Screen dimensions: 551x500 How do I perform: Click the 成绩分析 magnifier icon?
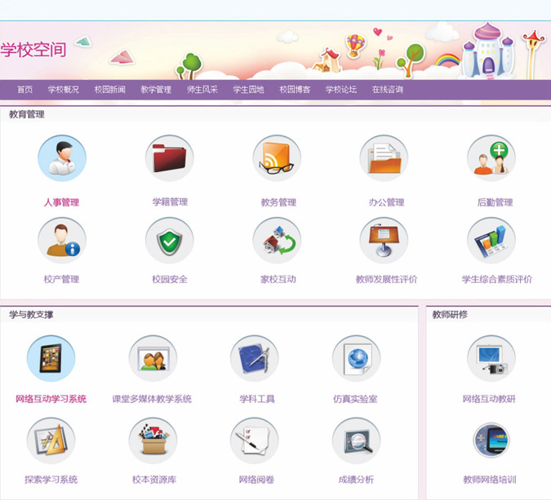pos(357,440)
